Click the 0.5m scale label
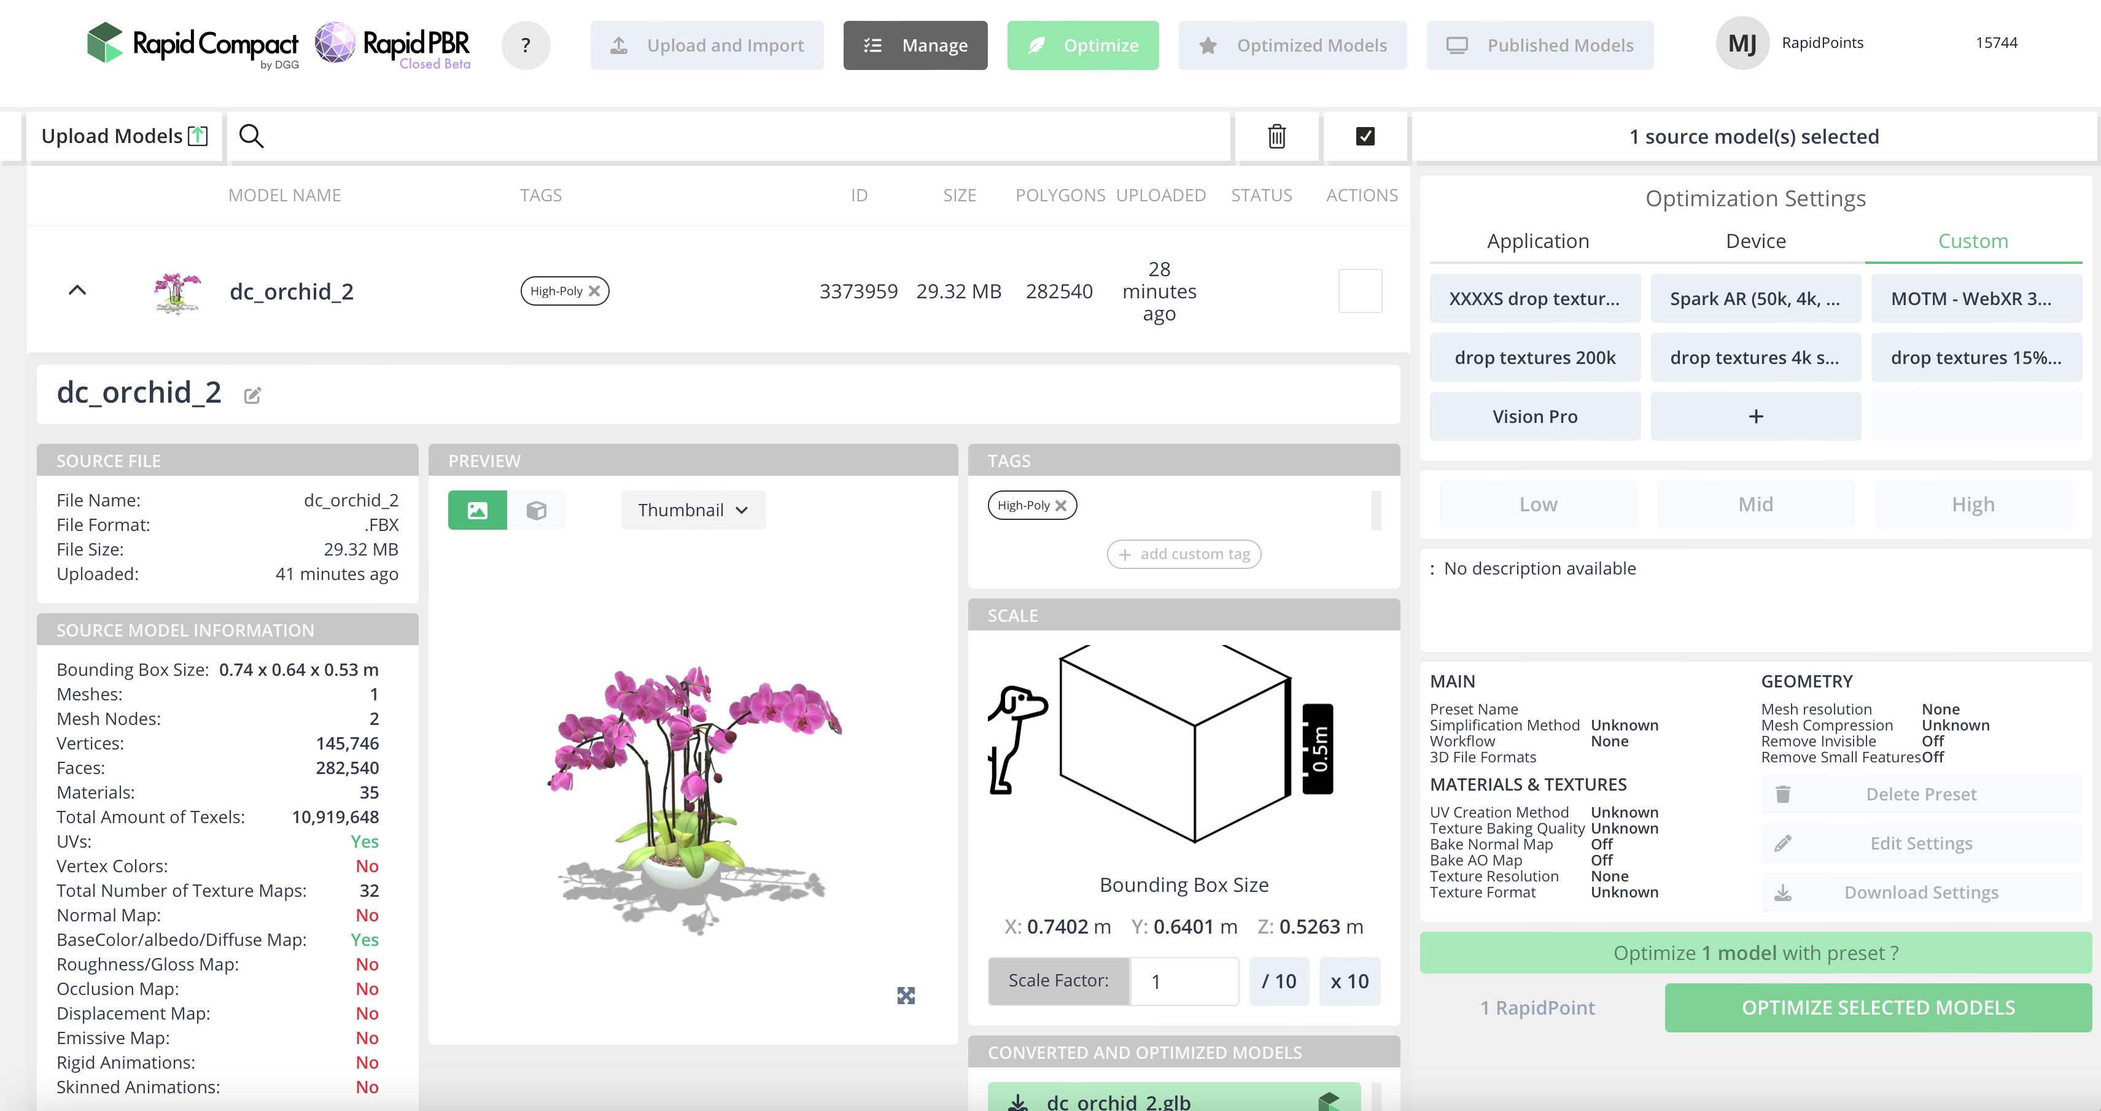Screen dimensions: 2101x1111 tap(1317, 749)
